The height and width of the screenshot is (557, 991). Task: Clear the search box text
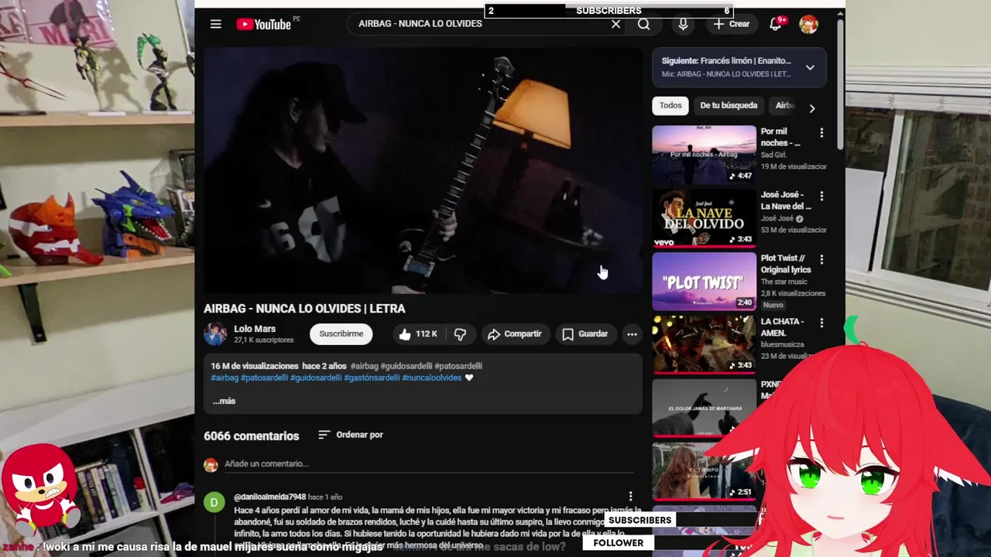616,24
